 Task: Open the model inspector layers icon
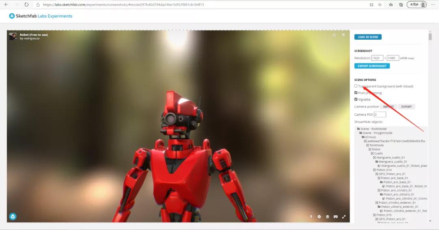pos(327,217)
